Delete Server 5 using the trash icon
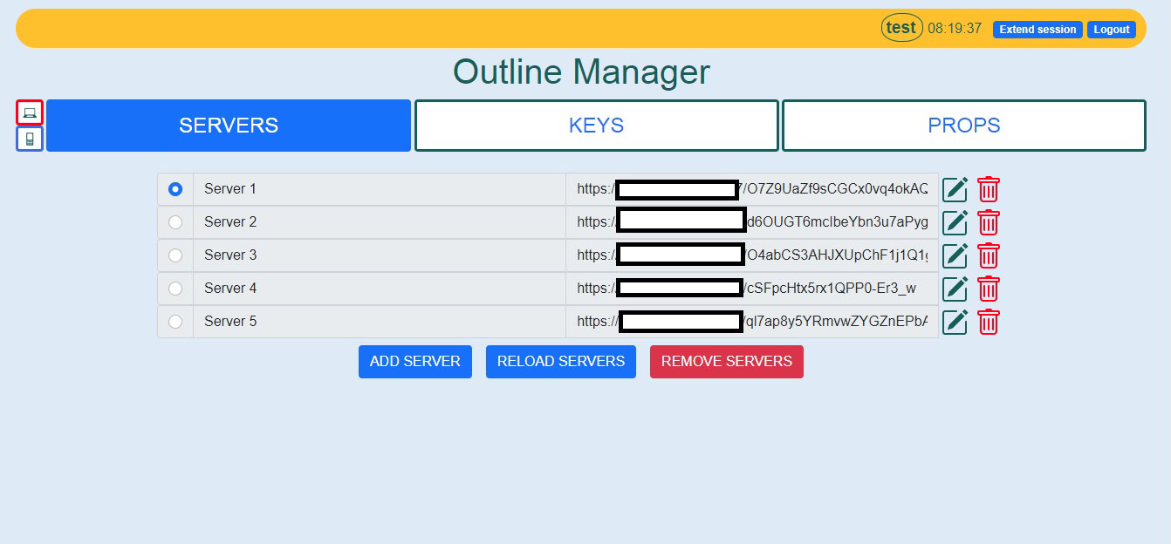This screenshot has height=544, width=1171. [988, 322]
